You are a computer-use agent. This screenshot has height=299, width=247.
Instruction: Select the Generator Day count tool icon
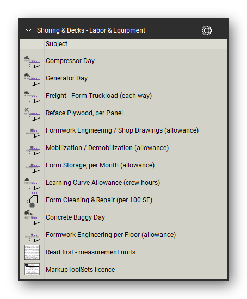[x=32, y=79]
